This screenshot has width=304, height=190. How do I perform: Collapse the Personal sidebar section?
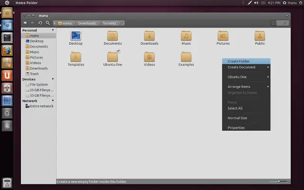tap(53, 30)
